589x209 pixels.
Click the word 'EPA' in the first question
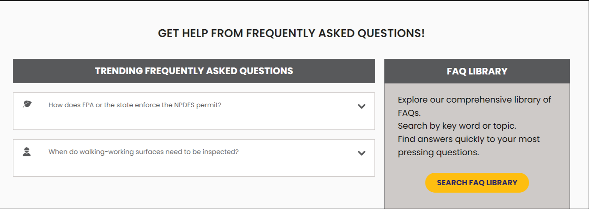point(88,105)
